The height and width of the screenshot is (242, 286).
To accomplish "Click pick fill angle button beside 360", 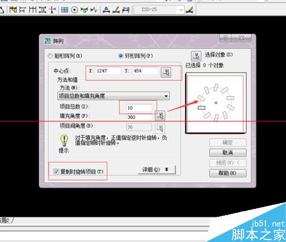I will pyautogui.click(x=160, y=116).
